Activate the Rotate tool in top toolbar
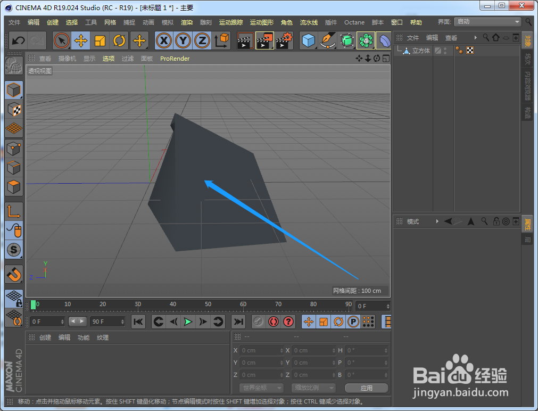The height and width of the screenshot is (411, 538). (119, 41)
